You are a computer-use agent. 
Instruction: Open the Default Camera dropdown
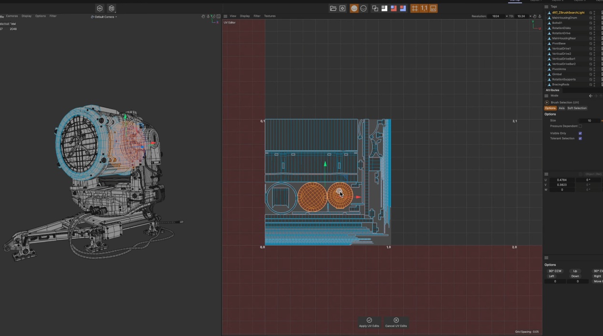point(104,17)
